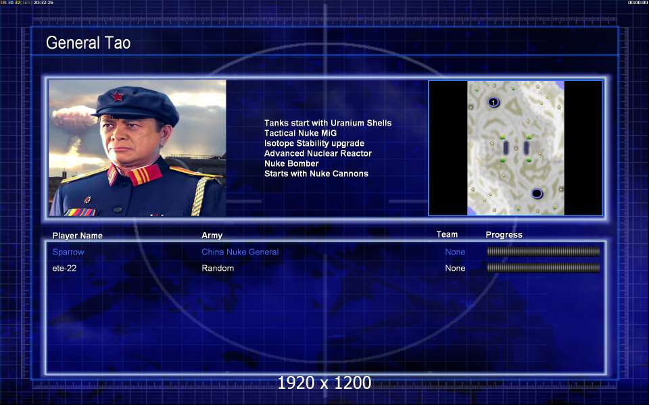Screen dimensions: 649x405
Task: Click the 00:00:00 timer readout
Action: (x=638, y=3)
